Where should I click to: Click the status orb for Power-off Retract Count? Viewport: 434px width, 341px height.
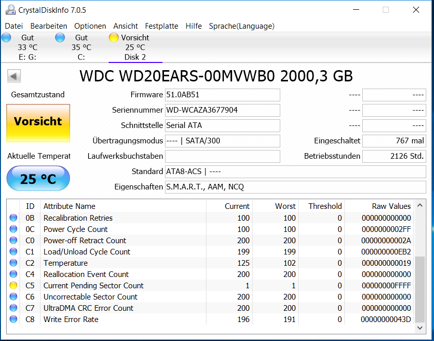[x=13, y=240]
